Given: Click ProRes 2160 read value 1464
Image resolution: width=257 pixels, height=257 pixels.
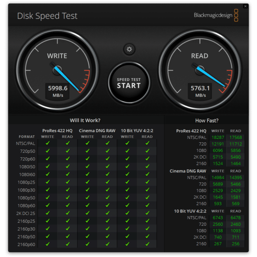Looking at the screenshot, I should pos(235,163).
